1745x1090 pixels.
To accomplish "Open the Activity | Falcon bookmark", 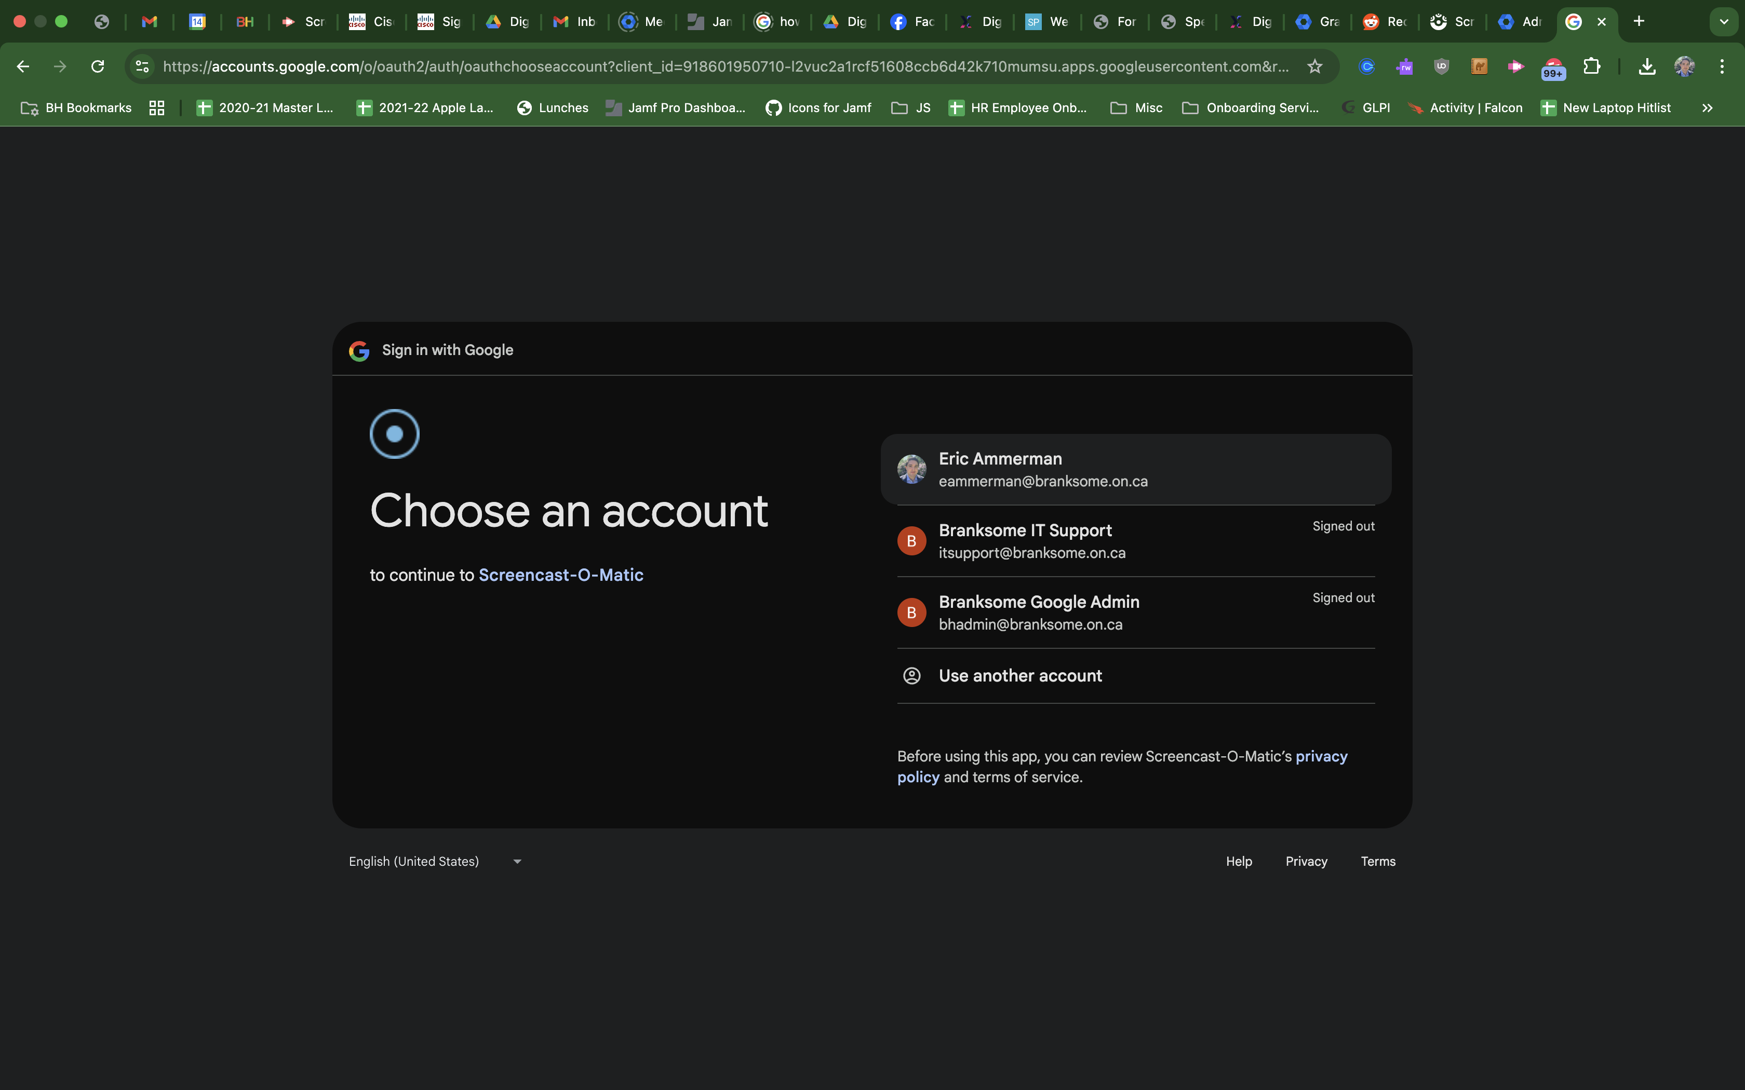I will point(1465,107).
